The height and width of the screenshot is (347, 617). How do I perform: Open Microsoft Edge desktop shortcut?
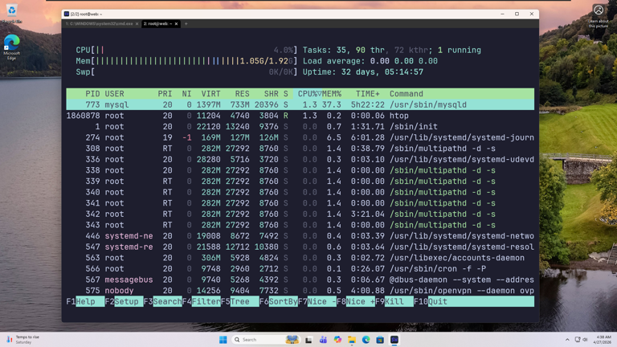11,43
